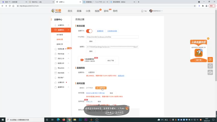Select 直播记录 in the sidebar
217x122 pixels.
(x=60, y=44)
